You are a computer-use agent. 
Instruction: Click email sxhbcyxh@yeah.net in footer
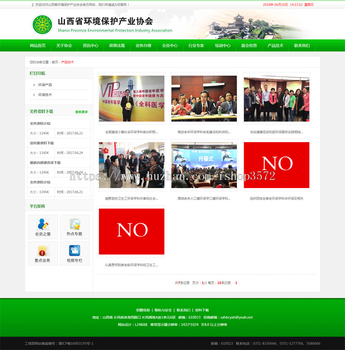pos(236,317)
